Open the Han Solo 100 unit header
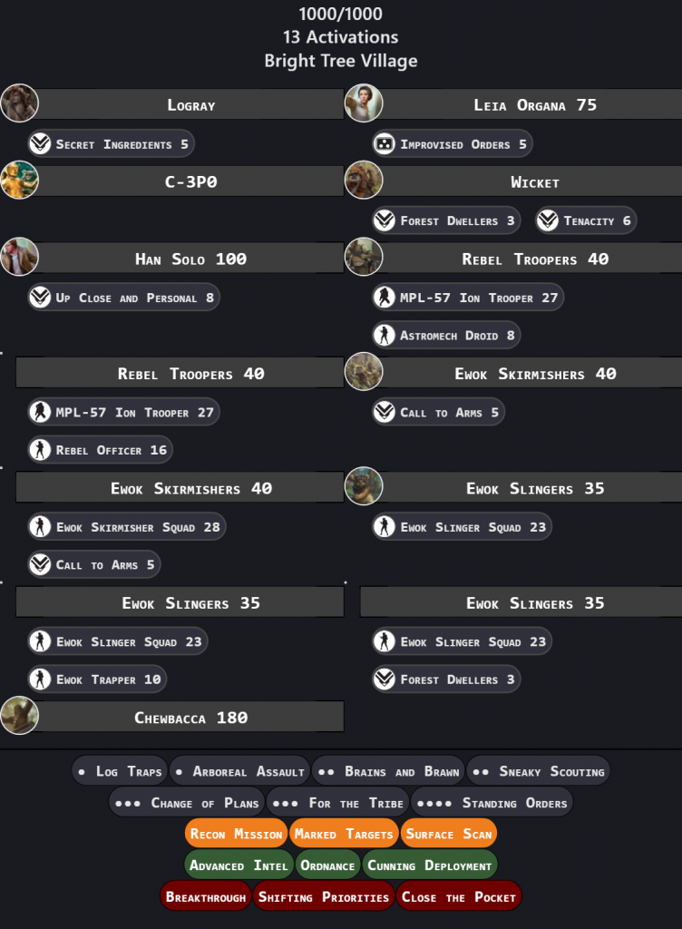The height and width of the screenshot is (929, 682). click(x=190, y=259)
